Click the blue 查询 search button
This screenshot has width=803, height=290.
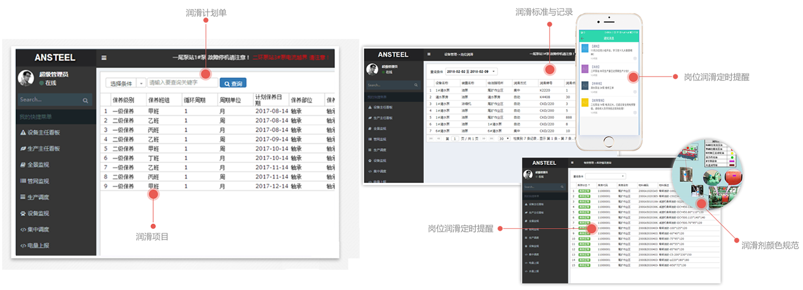pos(233,84)
